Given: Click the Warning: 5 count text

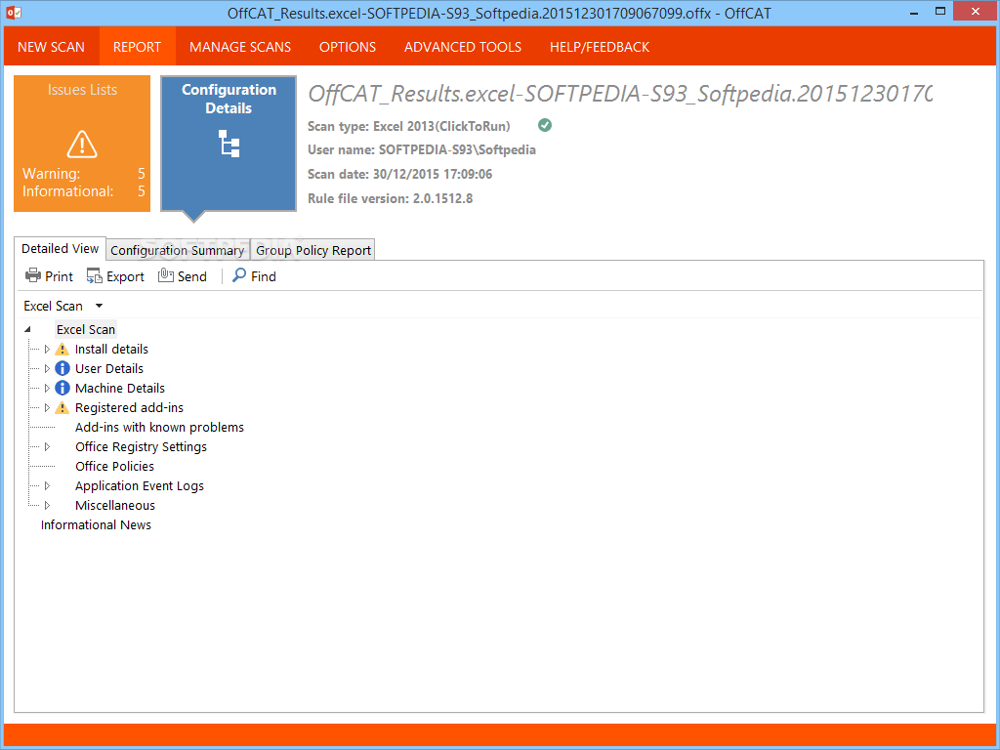Looking at the screenshot, I should pyautogui.click(x=84, y=174).
